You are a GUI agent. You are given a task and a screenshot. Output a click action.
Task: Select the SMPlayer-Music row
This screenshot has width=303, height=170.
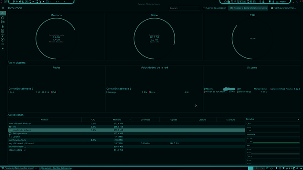point(126,133)
